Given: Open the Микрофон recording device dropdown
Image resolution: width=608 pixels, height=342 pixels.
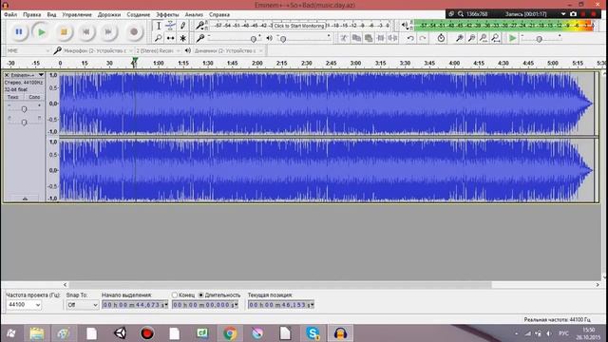Looking at the screenshot, I should pos(98,50).
